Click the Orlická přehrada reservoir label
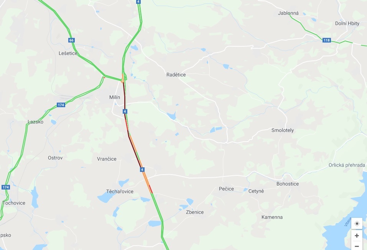 coord(347,165)
